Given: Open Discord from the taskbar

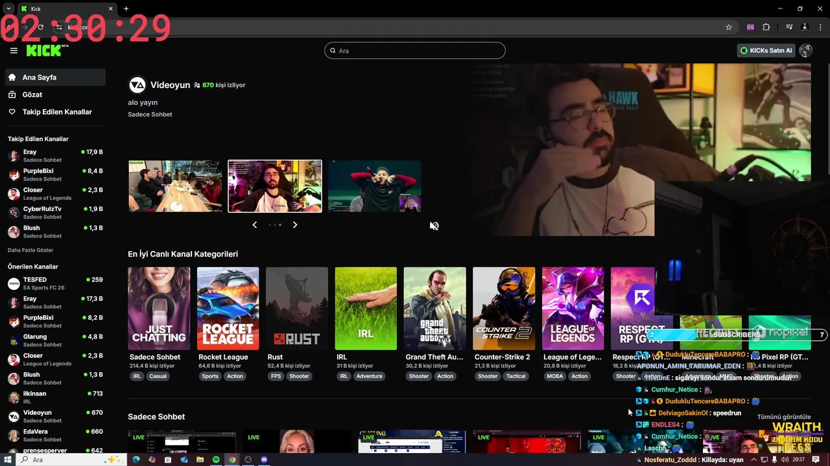Looking at the screenshot, I should coord(264,460).
